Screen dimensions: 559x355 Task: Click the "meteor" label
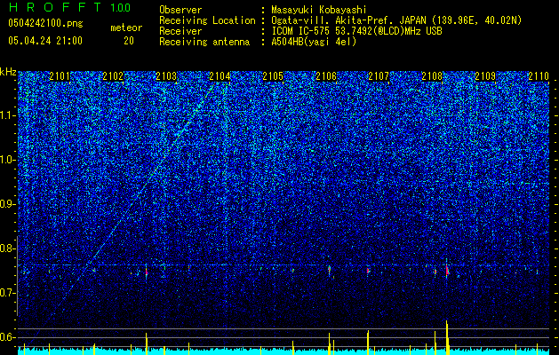pyautogui.click(x=126, y=28)
